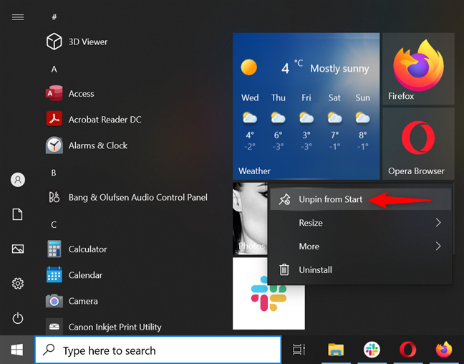Screen dimensions: 464x364
Task: Click Mostly sunny text in Weather tile
Action: 339,69
